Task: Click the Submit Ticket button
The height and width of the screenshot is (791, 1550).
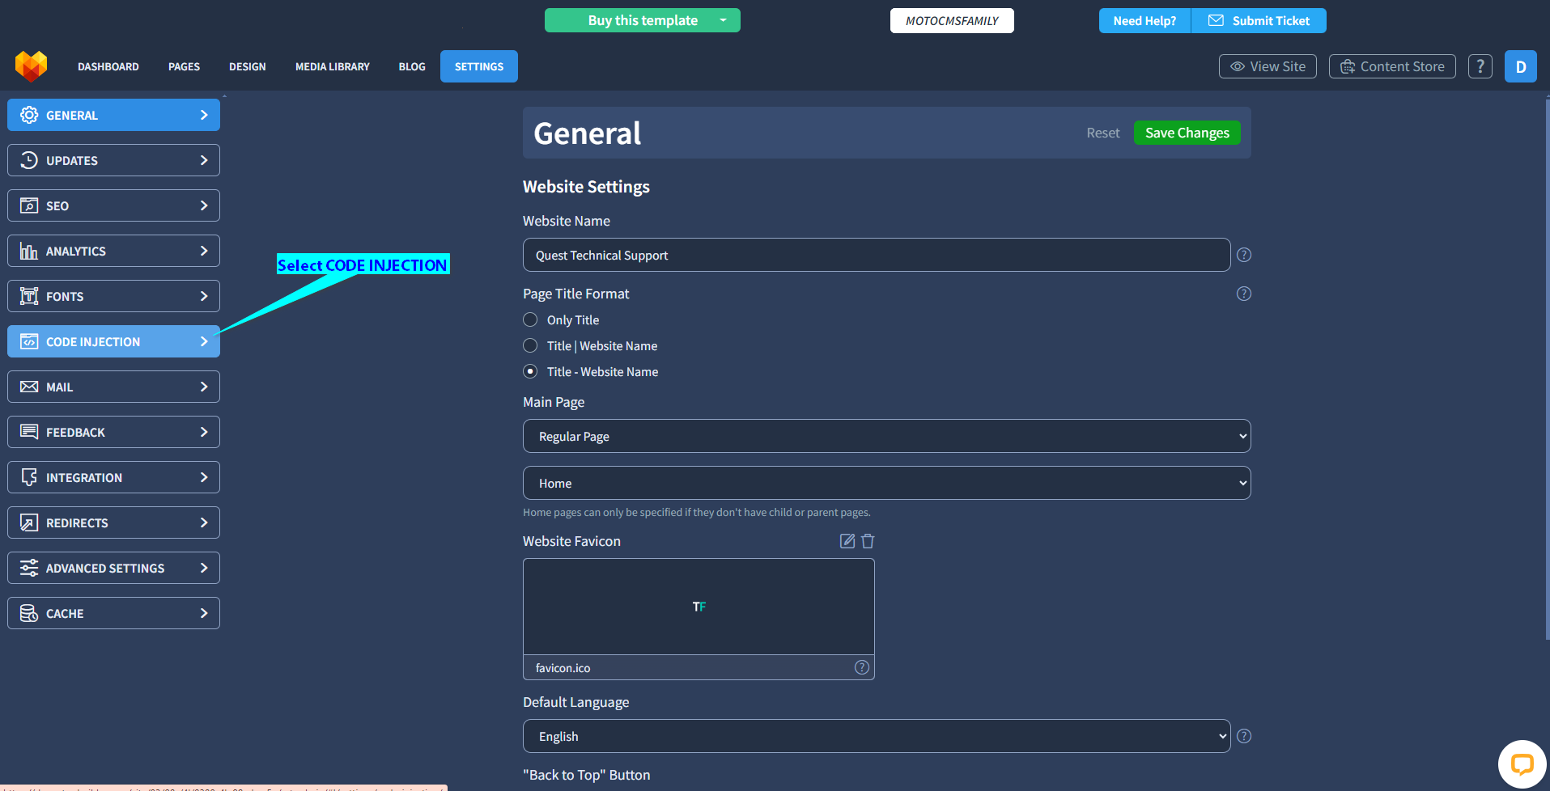Action: [x=1259, y=20]
